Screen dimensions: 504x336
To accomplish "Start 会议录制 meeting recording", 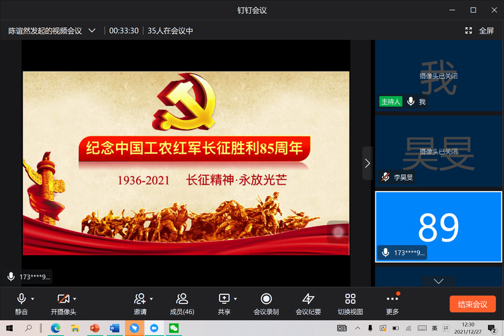I will [266, 304].
